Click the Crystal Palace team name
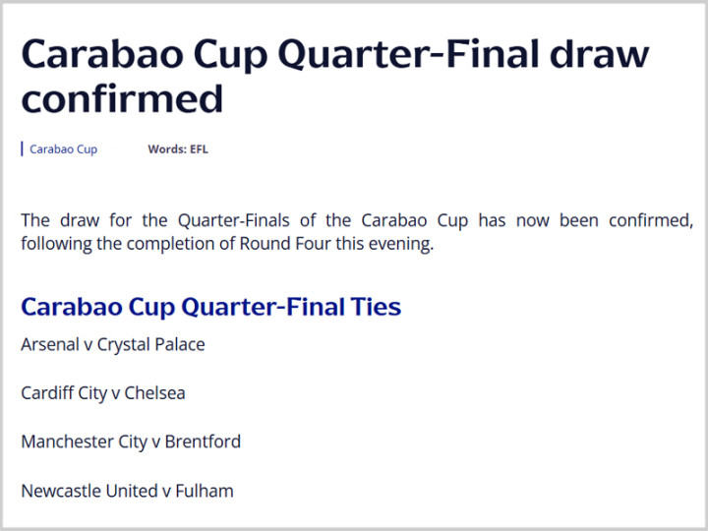The image size is (708, 531). [x=150, y=344]
